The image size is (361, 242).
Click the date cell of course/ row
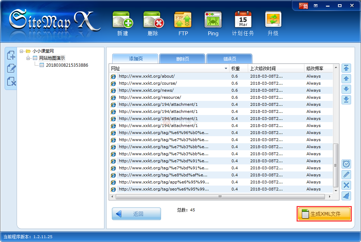click(x=267, y=83)
